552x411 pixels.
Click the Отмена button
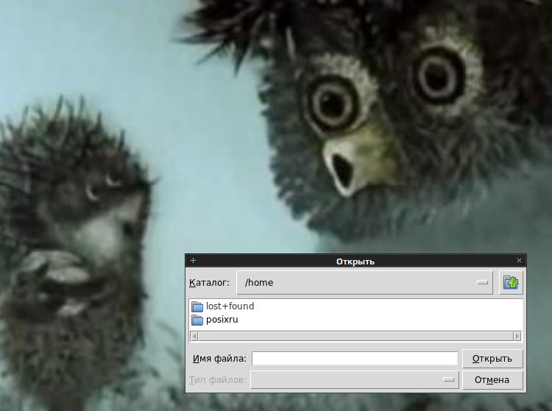492,380
